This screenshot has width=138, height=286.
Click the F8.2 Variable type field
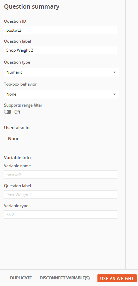[x=61, y=215]
